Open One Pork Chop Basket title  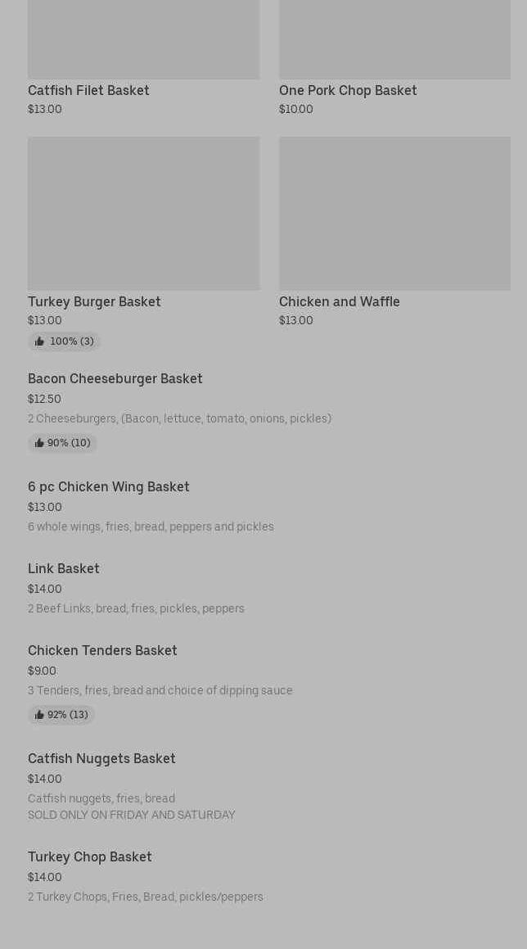pyautogui.click(x=348, y=90)
